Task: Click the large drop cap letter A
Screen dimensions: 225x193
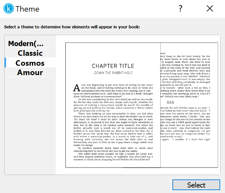Action: 77,88
